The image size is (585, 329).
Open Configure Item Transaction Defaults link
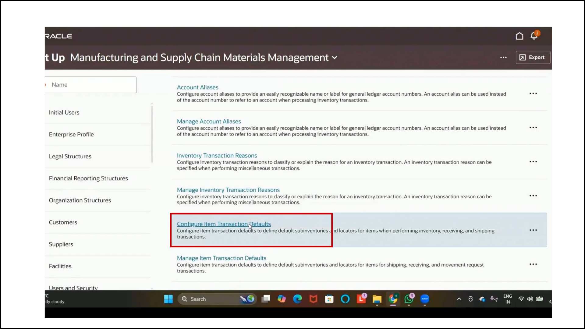click(224, 224)
